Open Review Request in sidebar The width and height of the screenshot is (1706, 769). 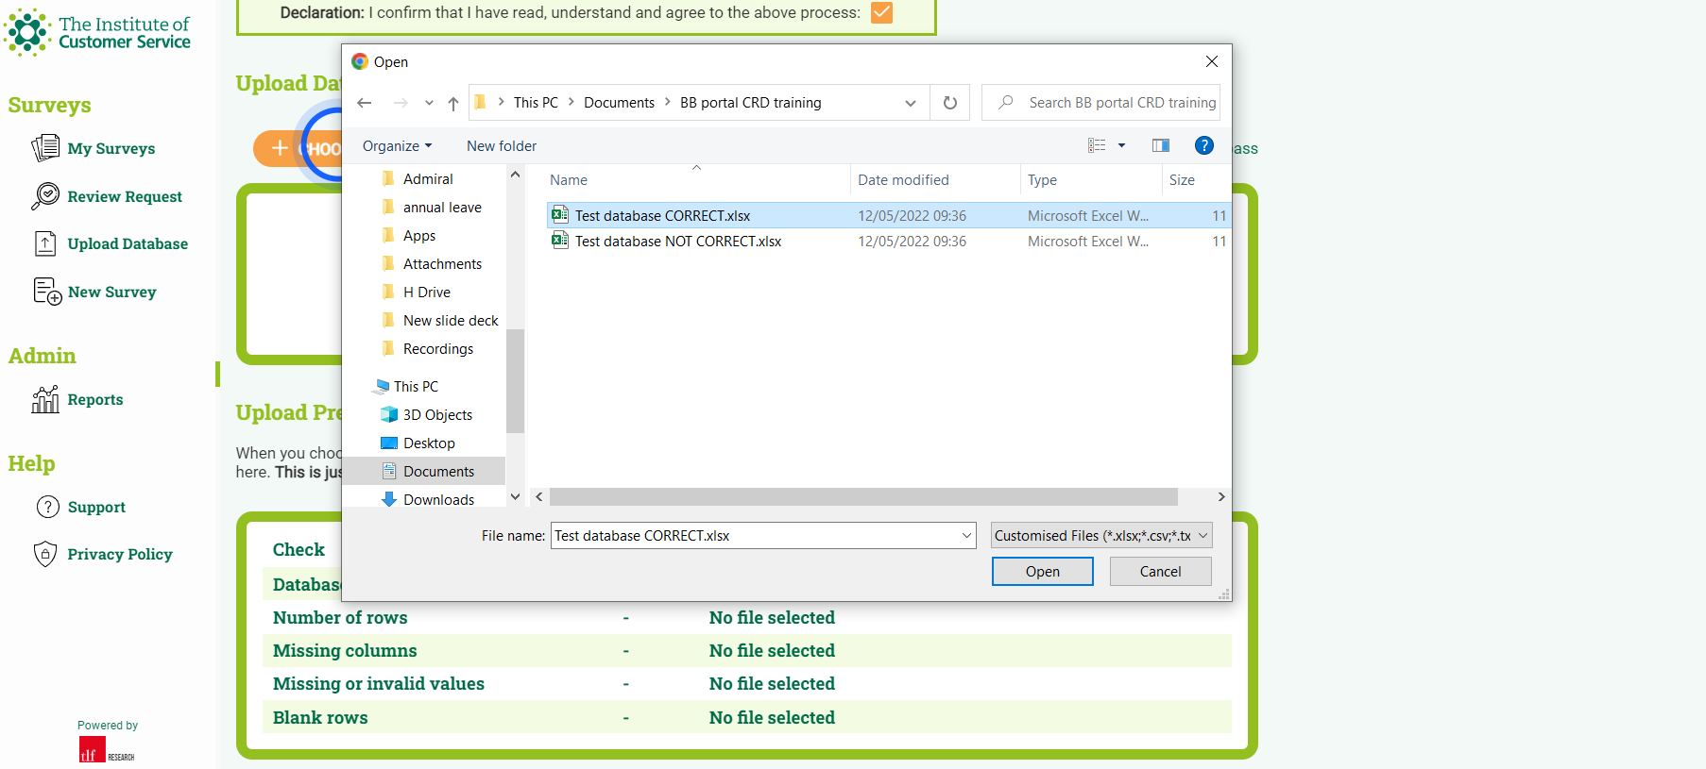coord(125,196)
